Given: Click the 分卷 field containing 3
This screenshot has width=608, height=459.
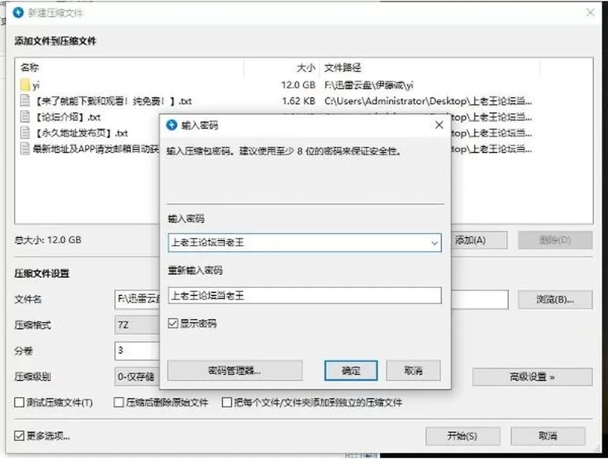Looking at the screenshot, I should pos(137,351).
